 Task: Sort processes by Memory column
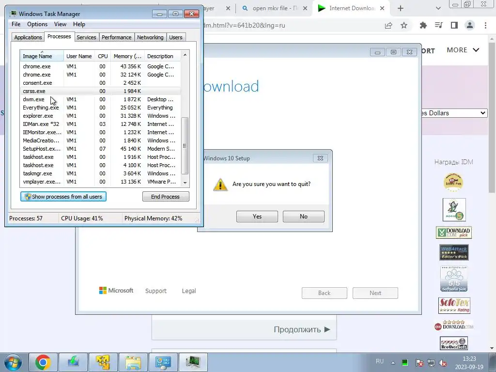pyautogui.click(x=127, y=56)
